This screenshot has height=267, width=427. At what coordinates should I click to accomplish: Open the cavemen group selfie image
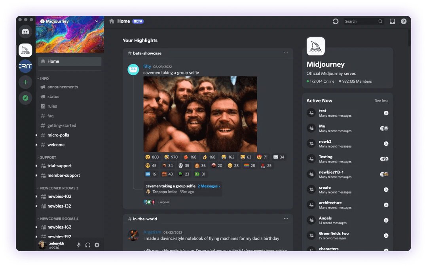coord(200,114)
